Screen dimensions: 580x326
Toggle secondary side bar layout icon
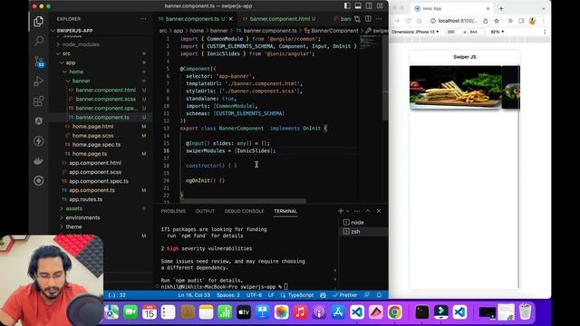369,6
